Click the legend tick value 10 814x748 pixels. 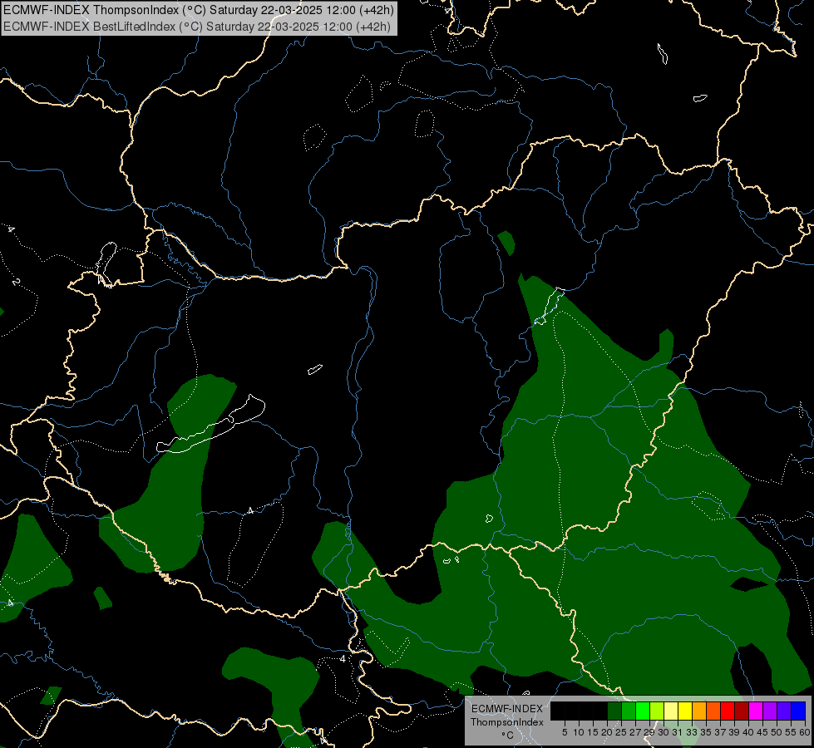pyautogui.click(x=579, y=732)
